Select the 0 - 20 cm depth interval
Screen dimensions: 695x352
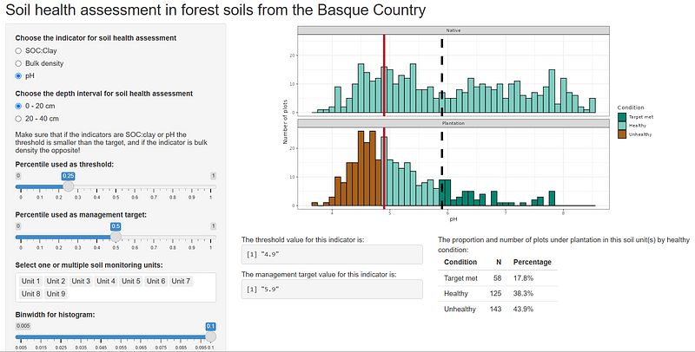coord(18,106)
